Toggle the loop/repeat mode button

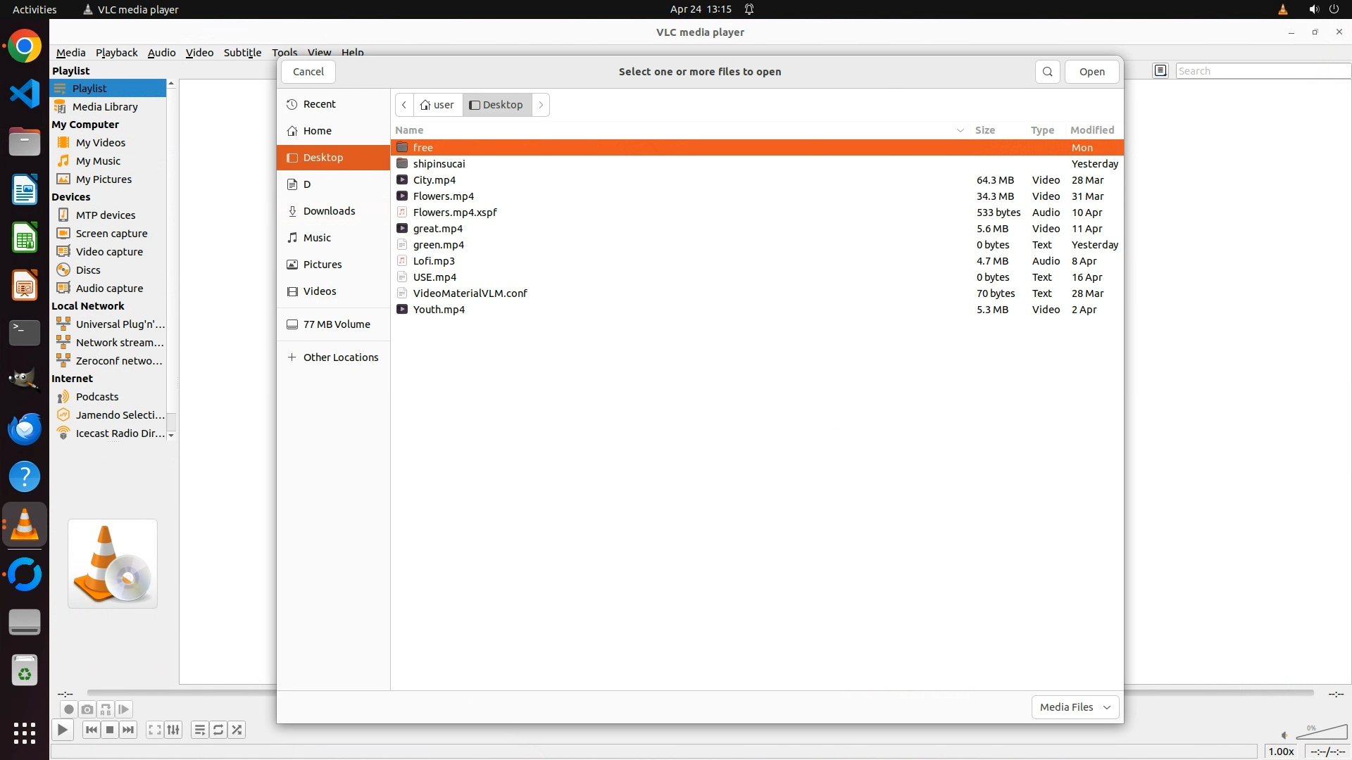click(x=218, y=730)
